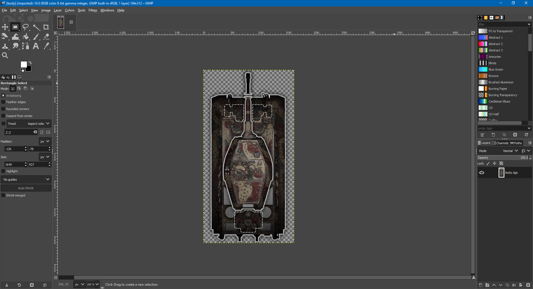Select the Eraser tool
The image size is (533, 289).
pyautogui.click(x=46, y=37)
